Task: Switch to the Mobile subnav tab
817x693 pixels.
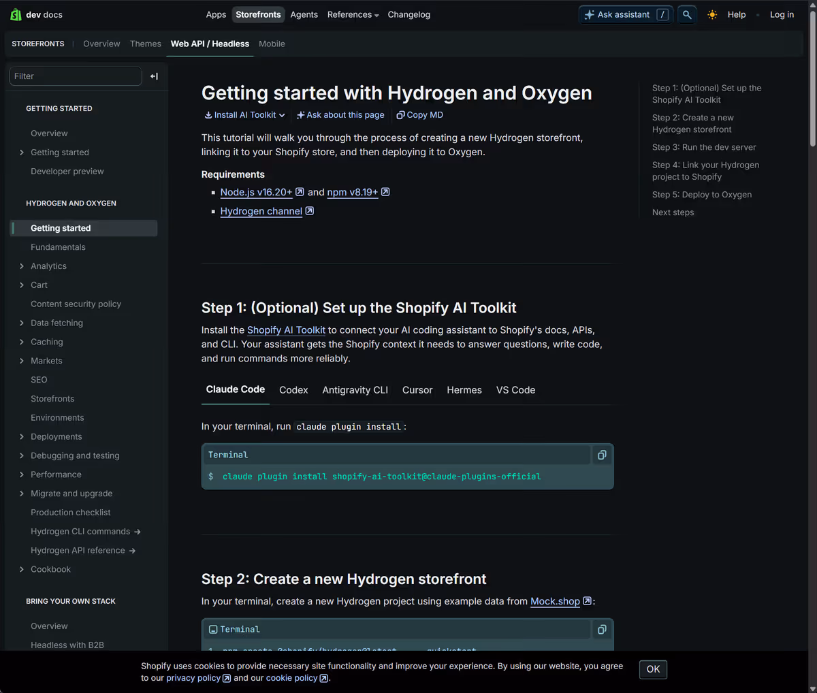Action: tap(272, 44)
